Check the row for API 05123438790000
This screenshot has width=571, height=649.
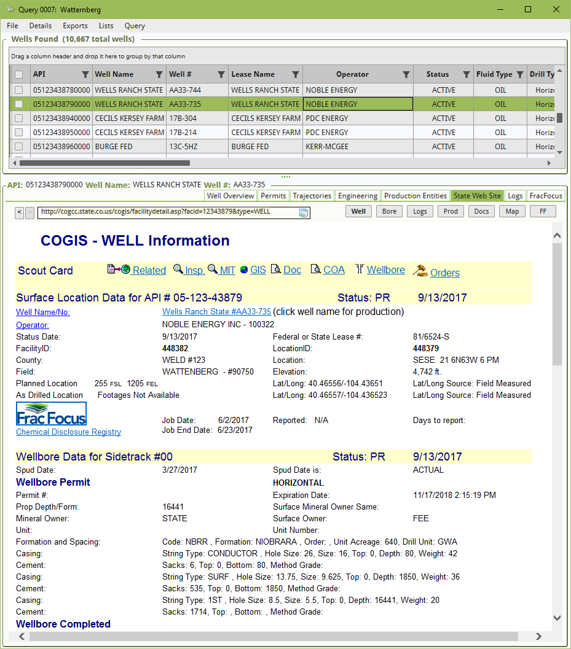click(x=18, y=104)
